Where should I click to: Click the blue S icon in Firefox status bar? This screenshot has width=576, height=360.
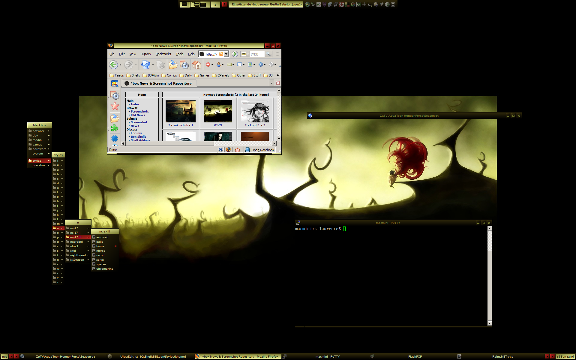(221, 150)
